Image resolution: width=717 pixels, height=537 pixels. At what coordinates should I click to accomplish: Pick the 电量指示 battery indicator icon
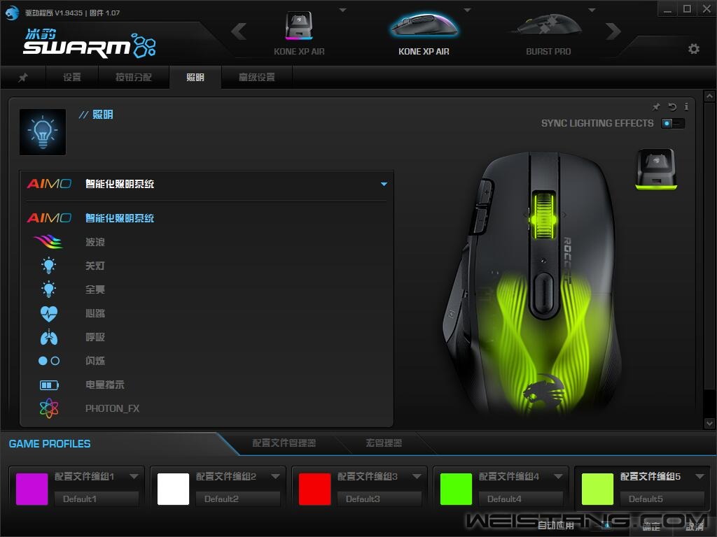tap(49, 385)
